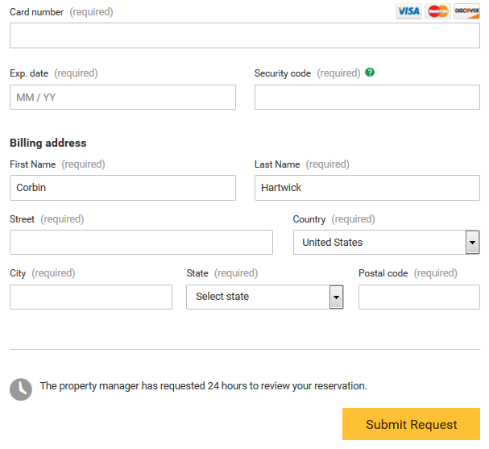This screenshot has width=489, height=449.
Task: Click the First Name field containing Corbin
Action: pyautogui.click(x=122, y=188)
